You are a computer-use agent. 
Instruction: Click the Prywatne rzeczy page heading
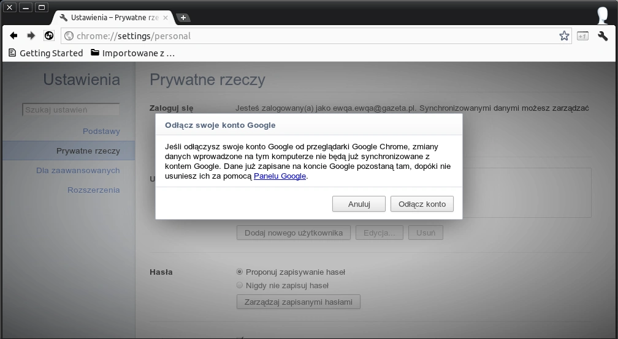point(207,80)
